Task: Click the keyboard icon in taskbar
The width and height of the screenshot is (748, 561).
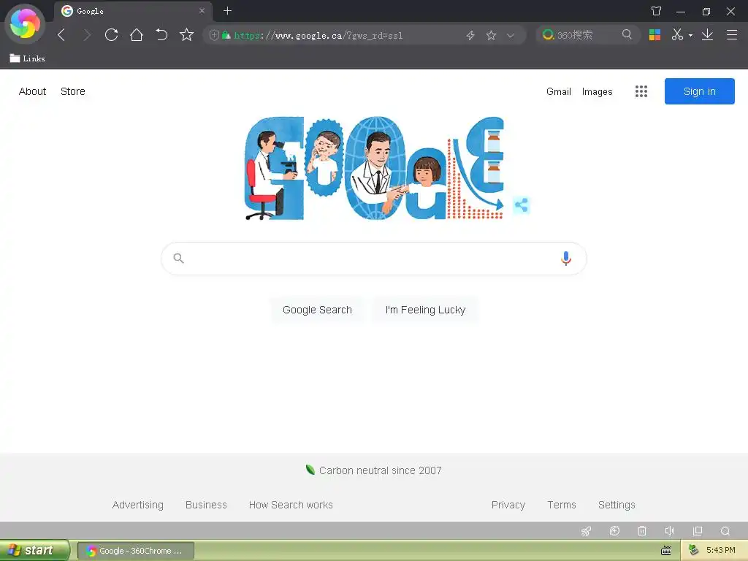Action: coord(666,551)
